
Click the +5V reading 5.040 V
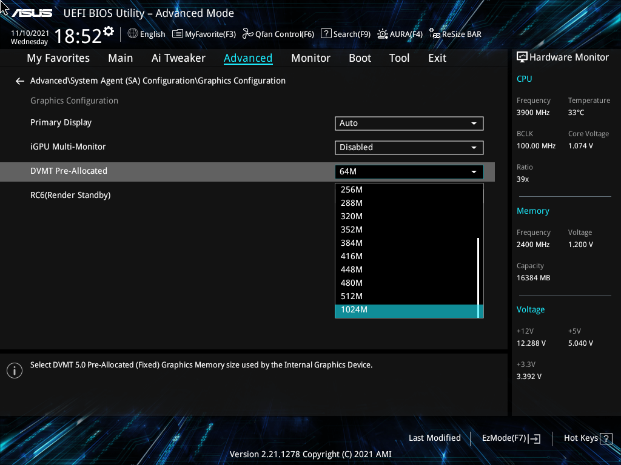click(580, 343)
